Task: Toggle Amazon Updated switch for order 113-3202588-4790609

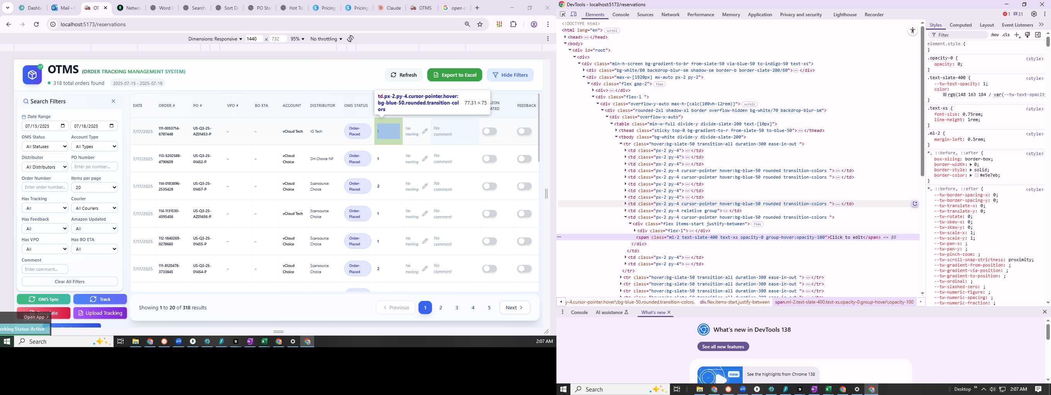Action: tap(490, 159)
